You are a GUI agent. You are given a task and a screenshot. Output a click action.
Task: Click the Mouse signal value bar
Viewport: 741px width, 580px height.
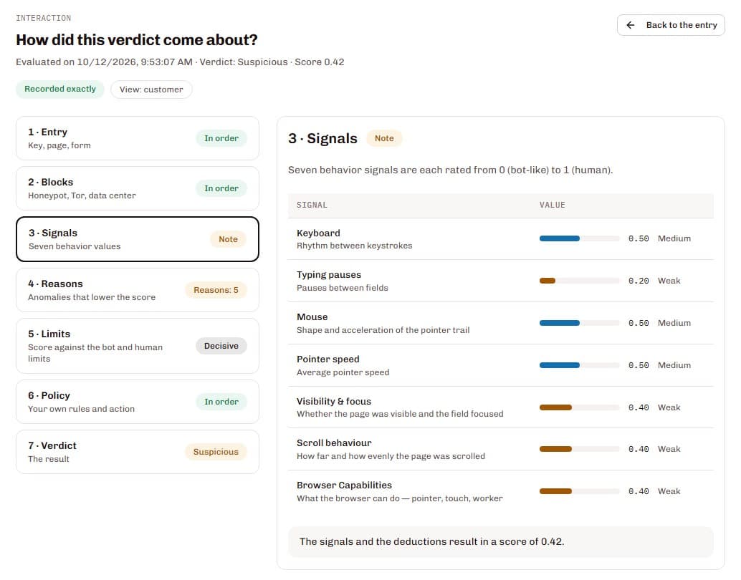tap(579, 323)
